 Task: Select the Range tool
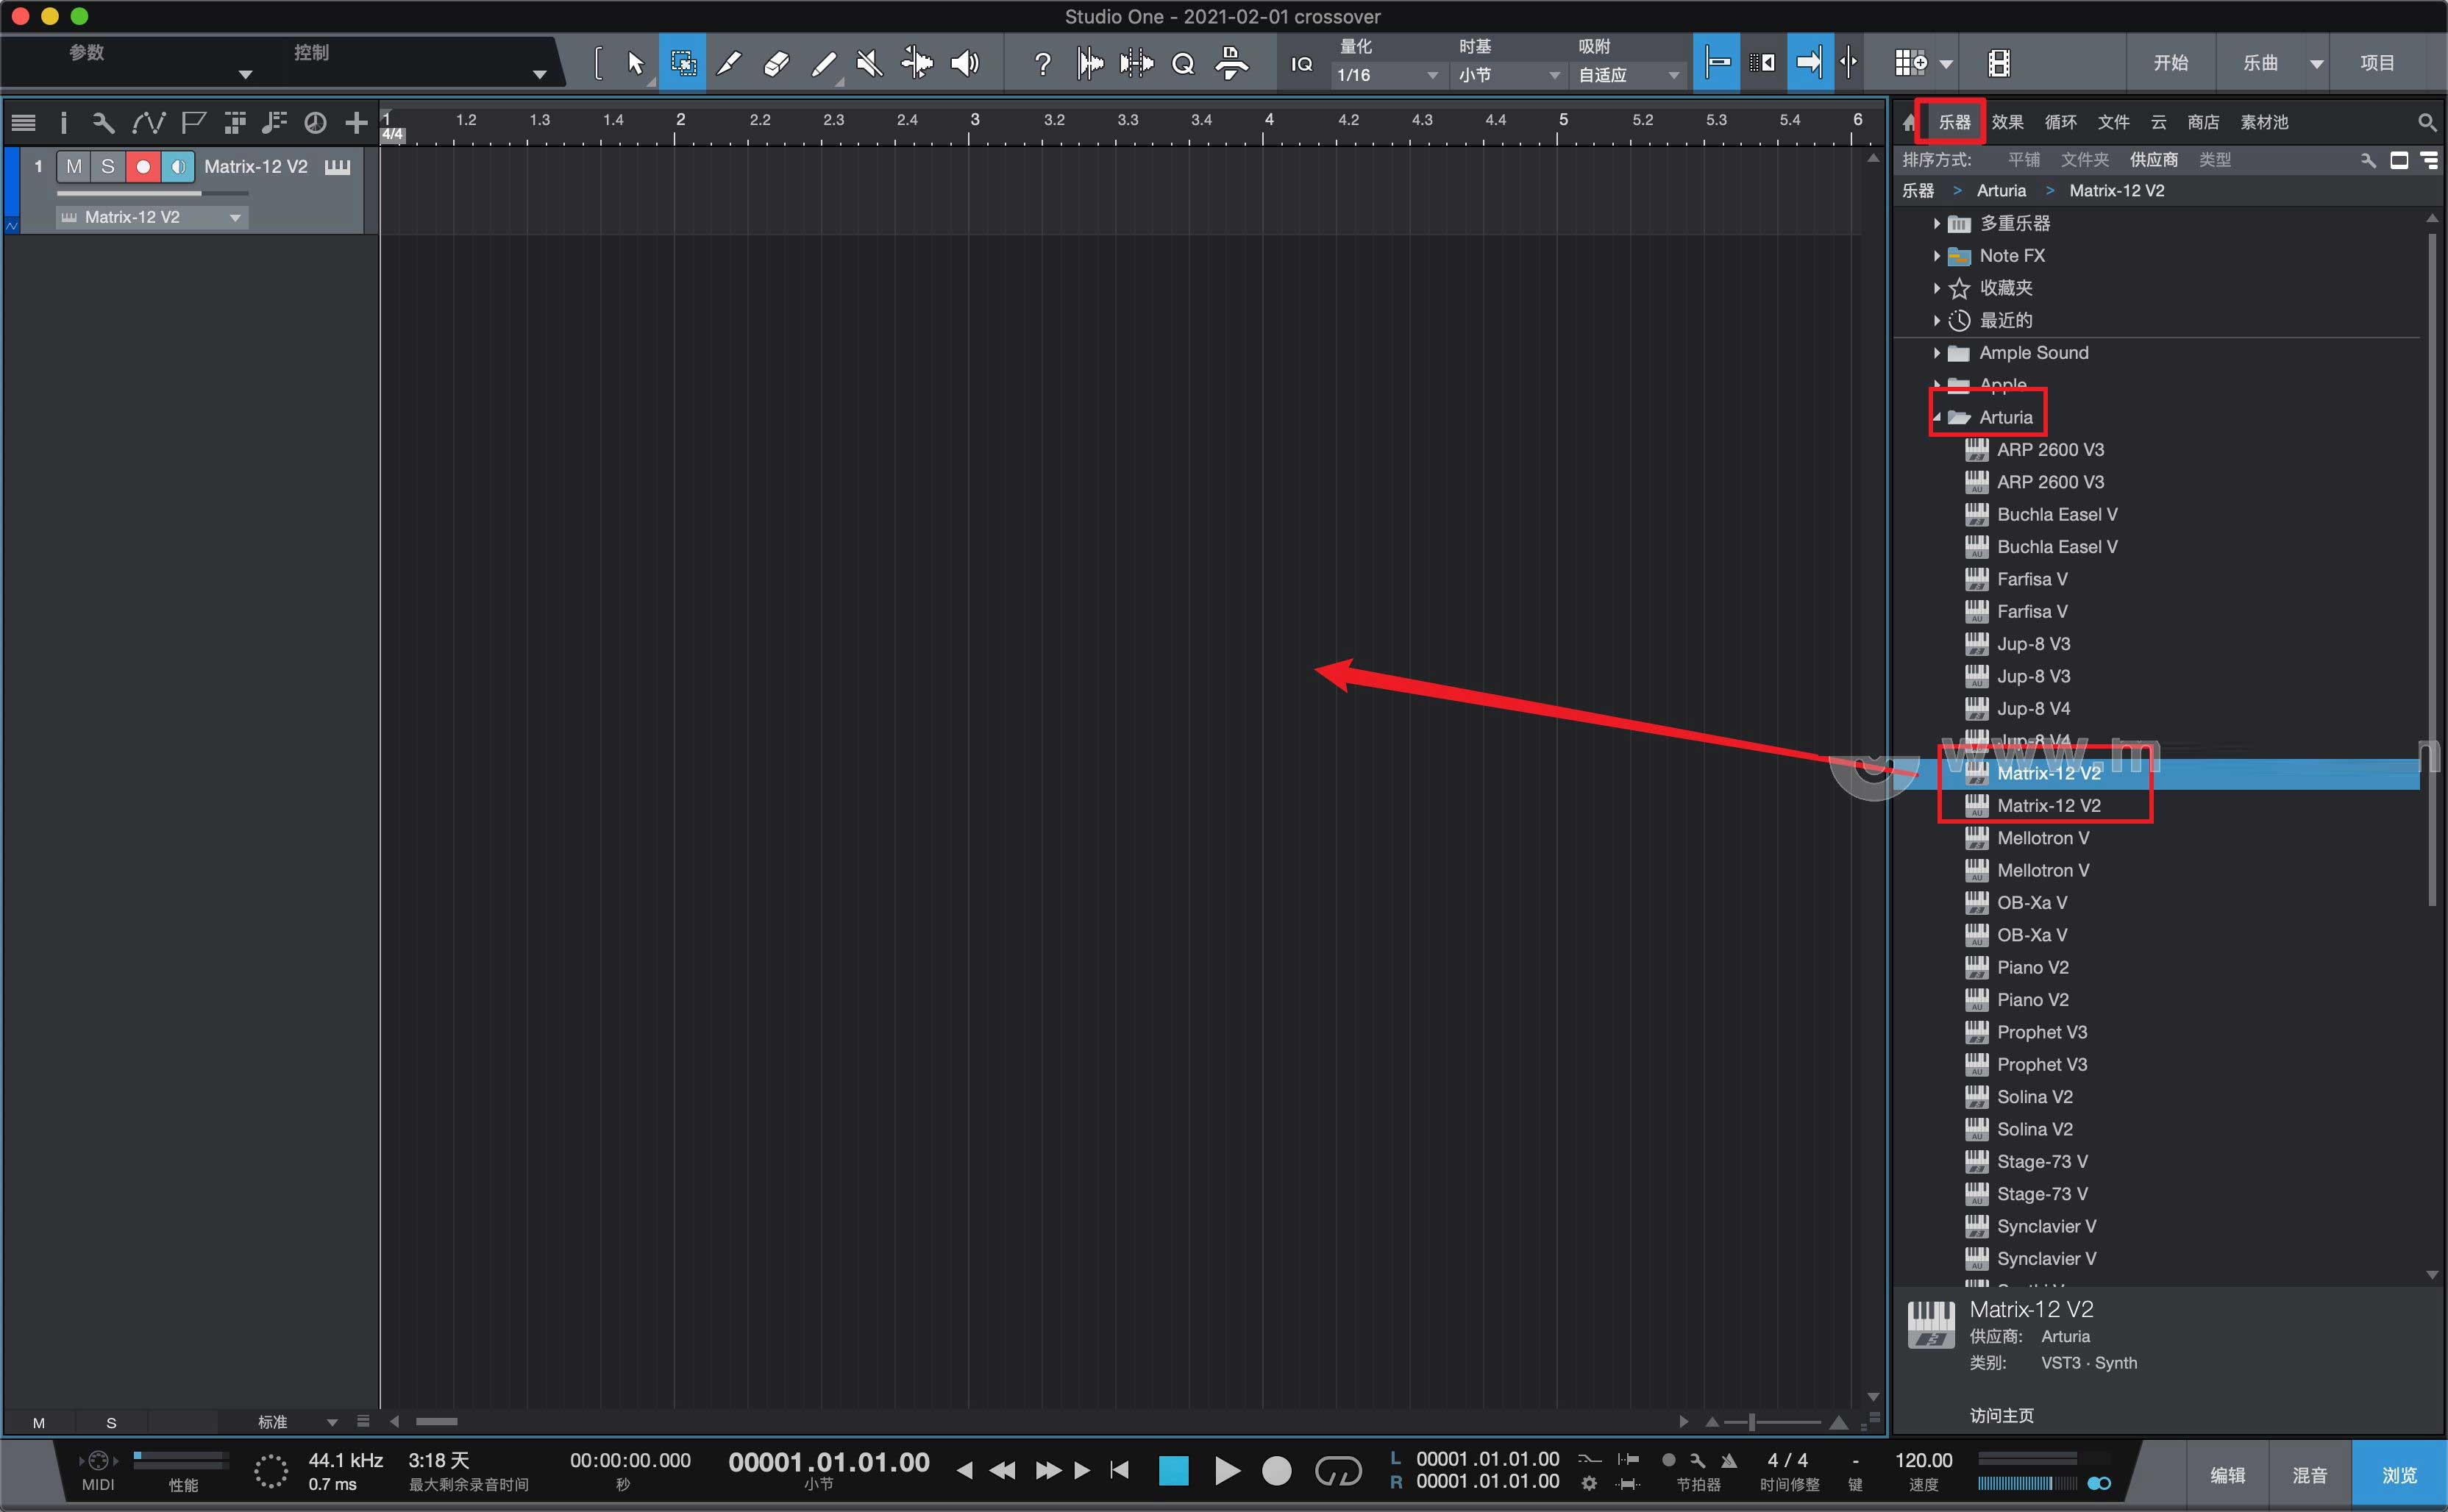(682, 63)
